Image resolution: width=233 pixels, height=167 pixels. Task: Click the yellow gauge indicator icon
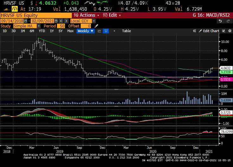tap(15, 9)
